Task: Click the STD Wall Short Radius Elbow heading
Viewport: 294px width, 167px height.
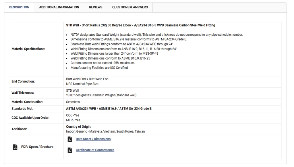Action: tap(140, 25)
